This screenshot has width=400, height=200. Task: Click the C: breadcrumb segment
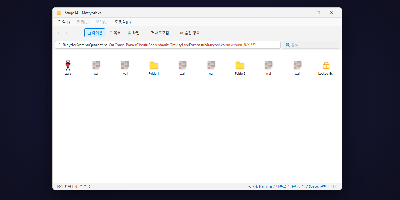(x=60, y=45)
